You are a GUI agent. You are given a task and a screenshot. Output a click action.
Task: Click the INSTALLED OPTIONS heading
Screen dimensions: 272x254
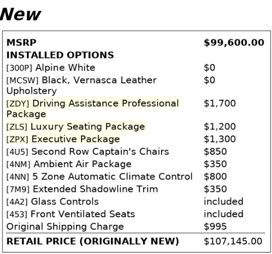(x=60, y=55)
